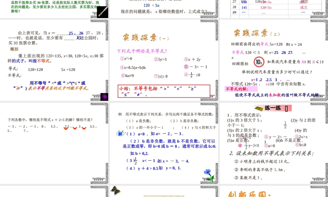Click the line 举例说明汽车质量为多少时可以通过?
Image resolution: width=328 pixels, height=197 pixels.
[277, 72]
